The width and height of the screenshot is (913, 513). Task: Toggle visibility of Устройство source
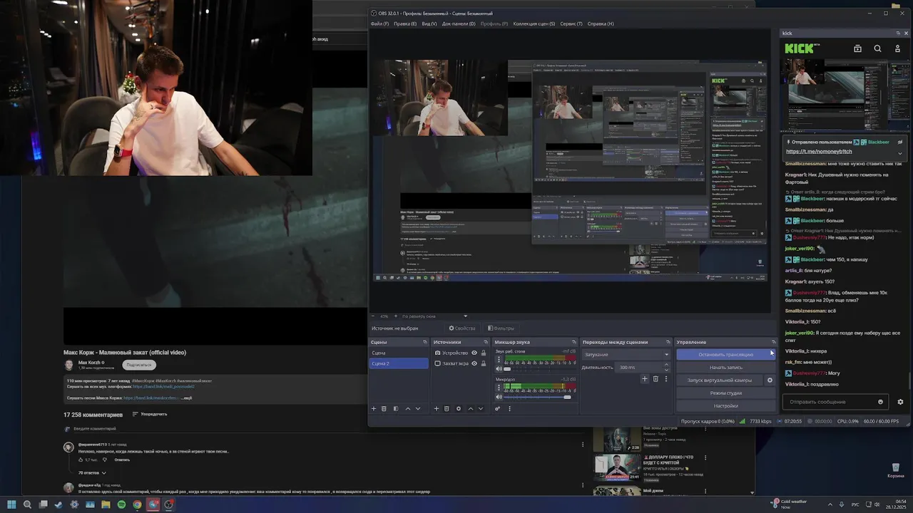tap(474, 353)
